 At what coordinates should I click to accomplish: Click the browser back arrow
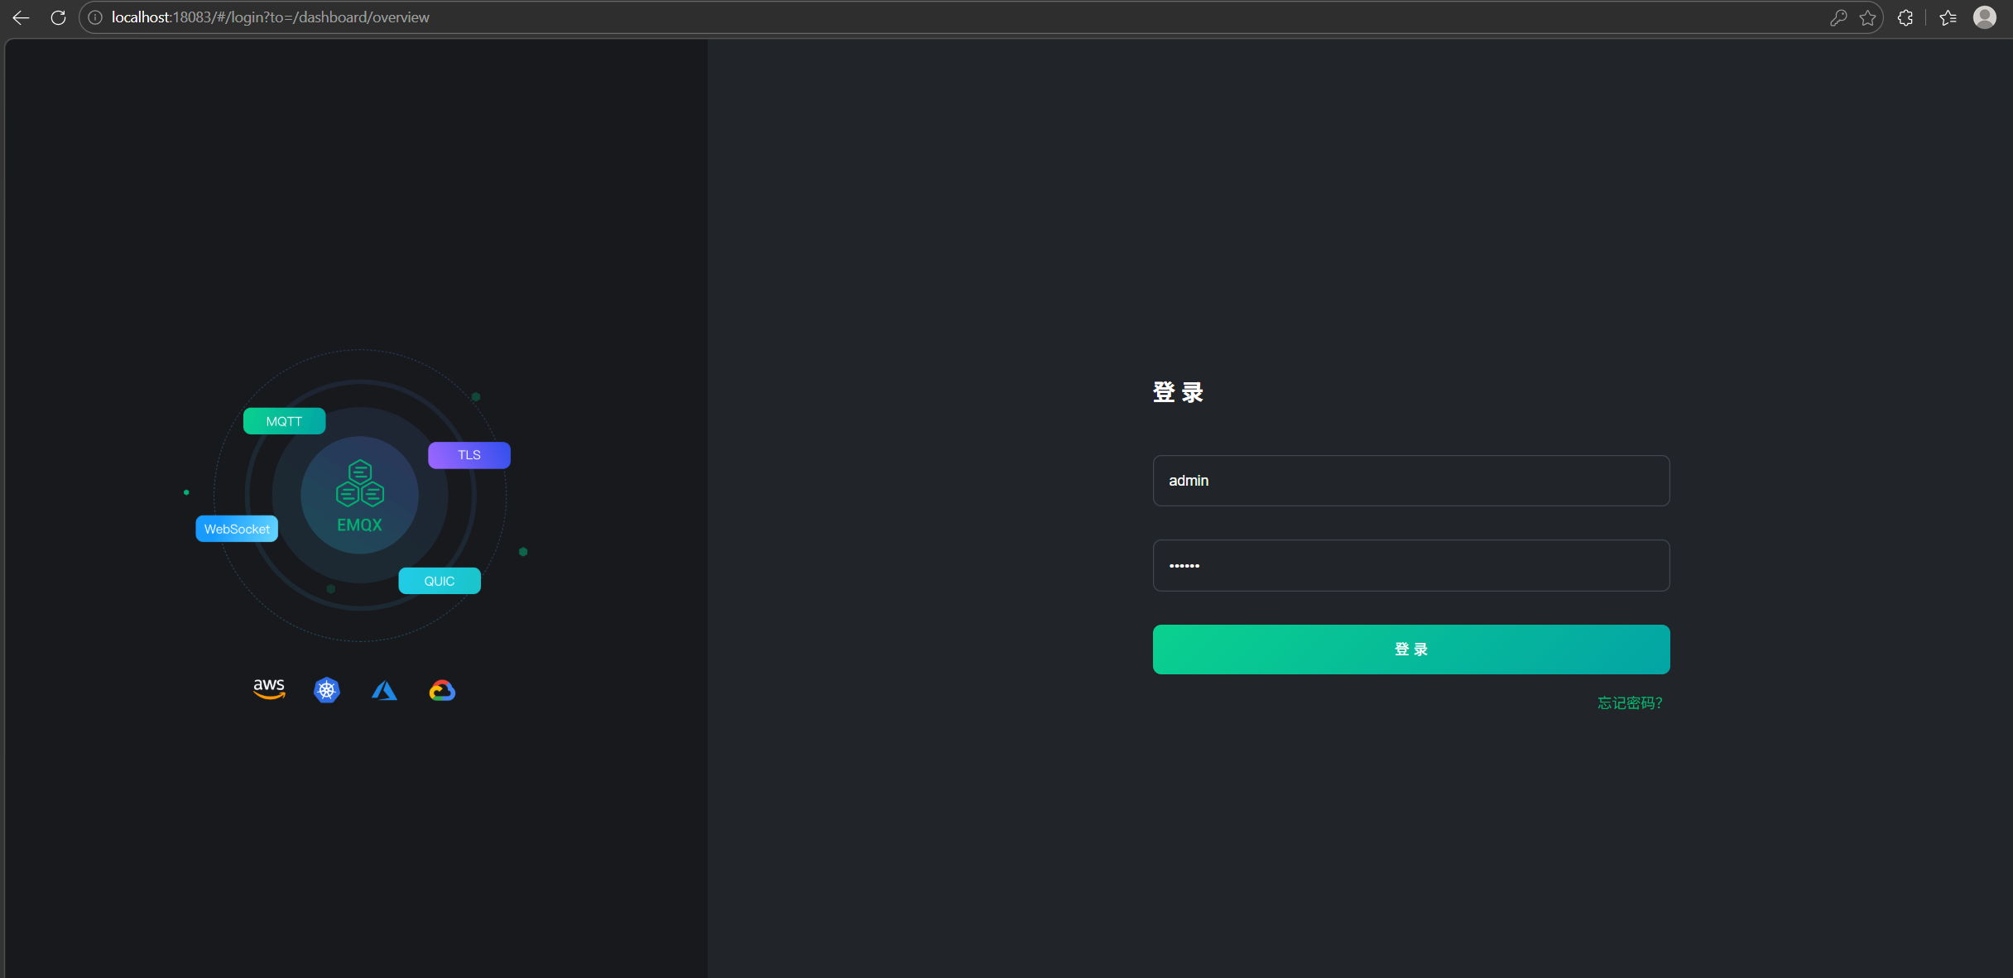click(21, 17)
